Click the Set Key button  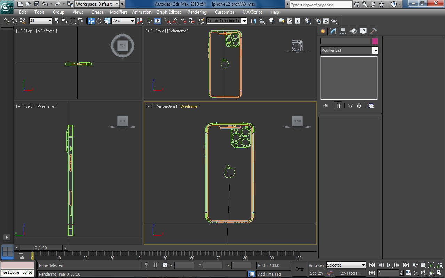316,273
